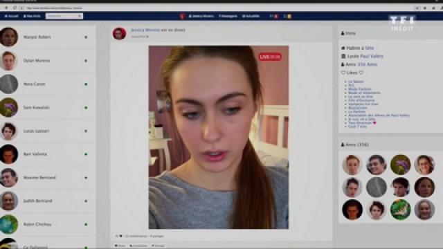The width and height of the screenshot is (443, 249).
Task: Click the browser back arrow
Action: [x=6, y=8]
